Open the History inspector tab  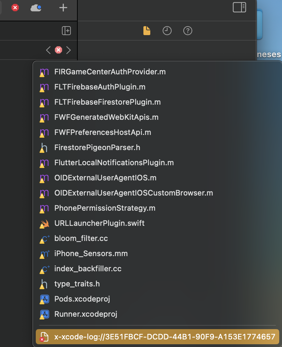pyautogui.click(x=167, y=31)
